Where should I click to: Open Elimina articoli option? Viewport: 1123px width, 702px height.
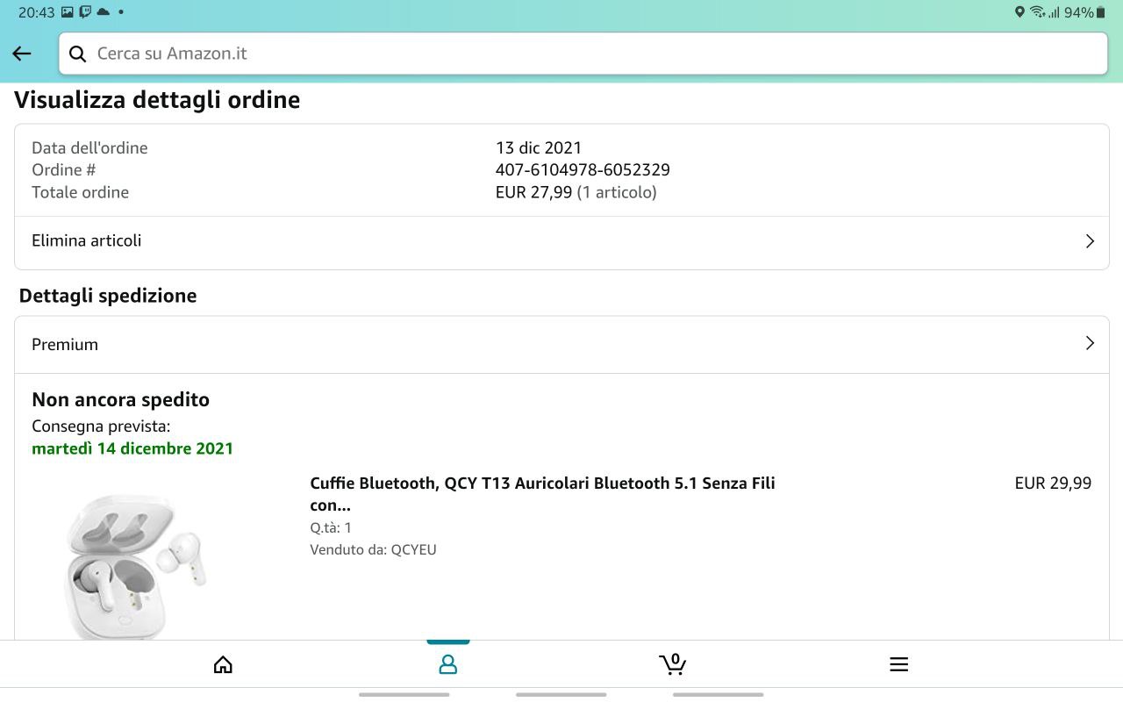coord(561,241)
